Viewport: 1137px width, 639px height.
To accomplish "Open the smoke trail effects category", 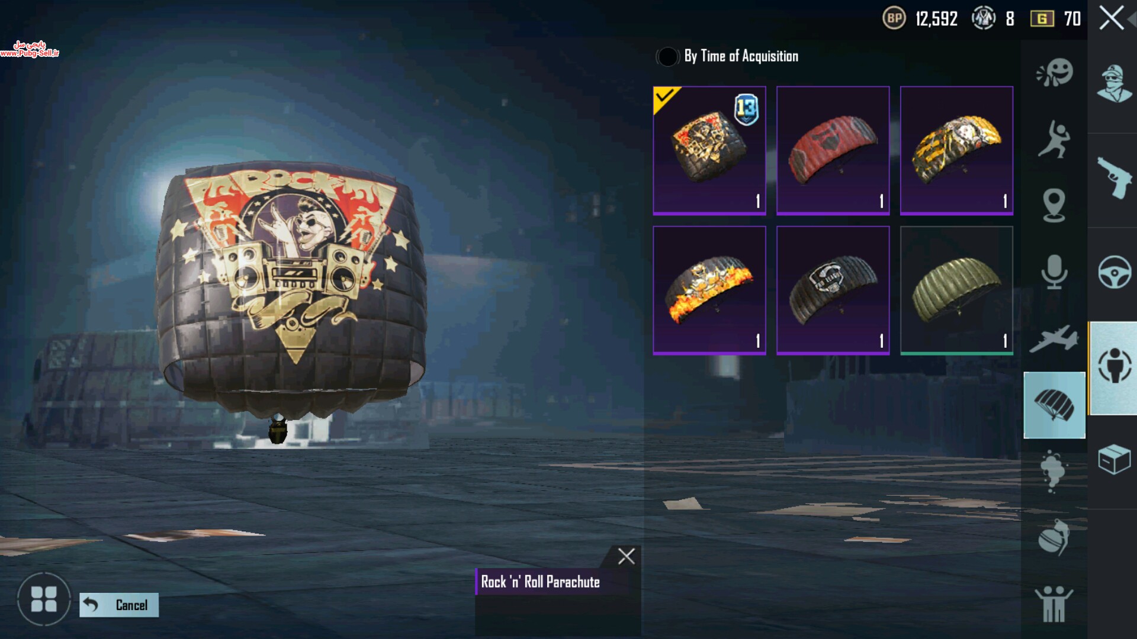I will point(1053,472).
